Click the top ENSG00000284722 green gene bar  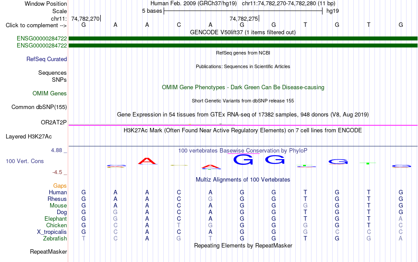click(243, 39)
